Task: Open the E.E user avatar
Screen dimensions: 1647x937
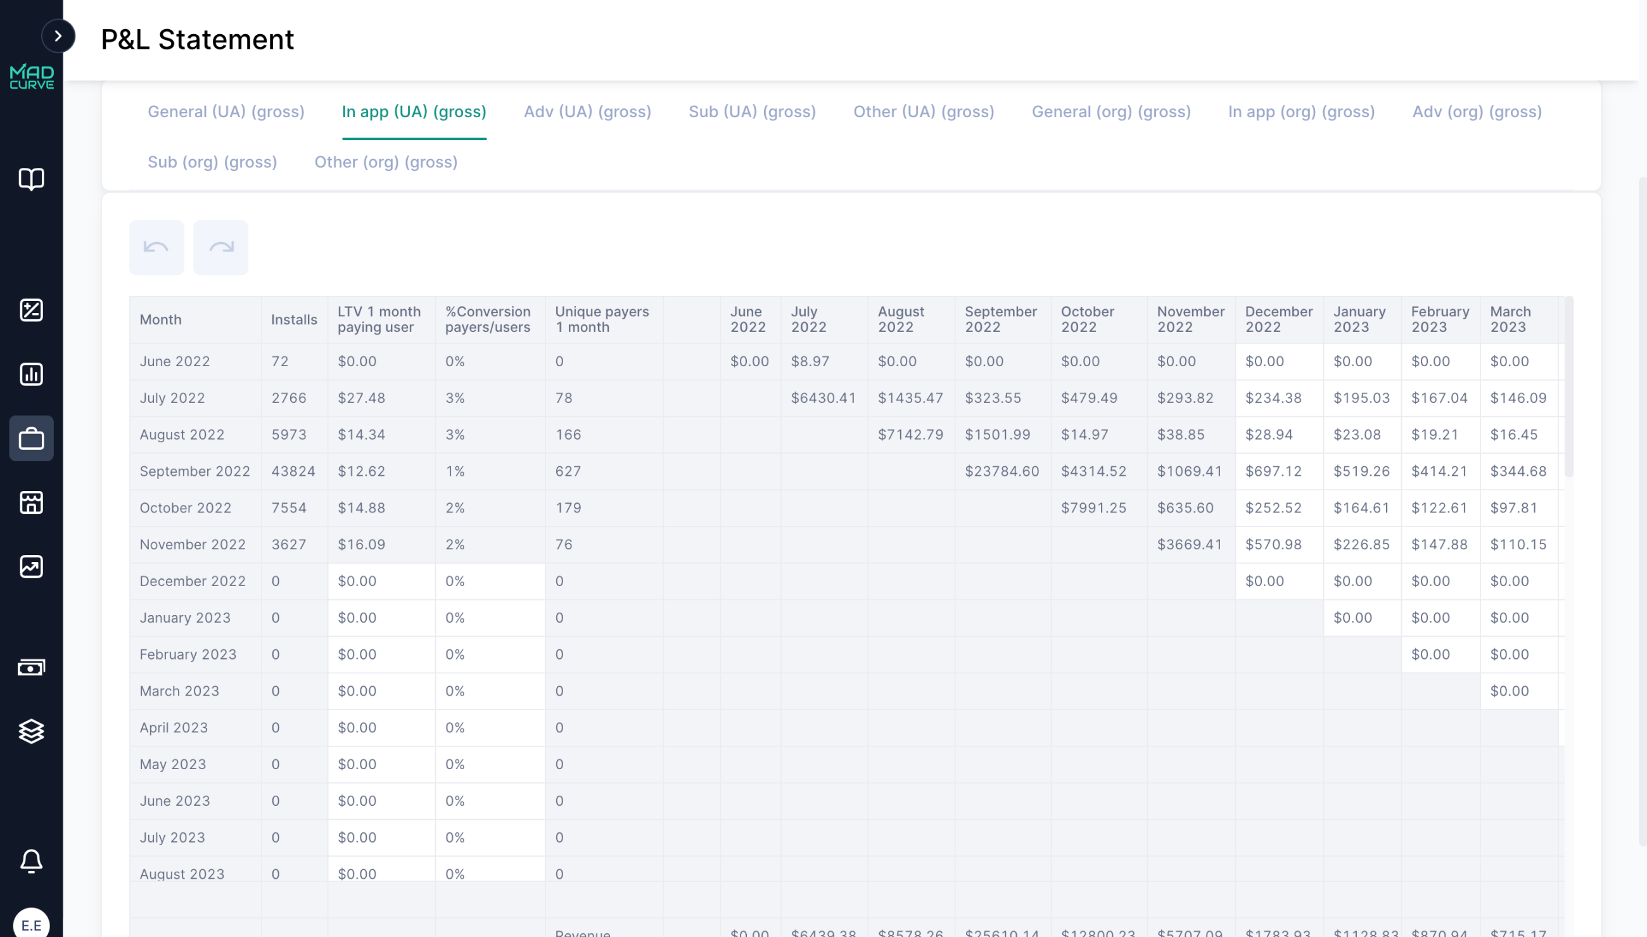Action: click(31, 925)
